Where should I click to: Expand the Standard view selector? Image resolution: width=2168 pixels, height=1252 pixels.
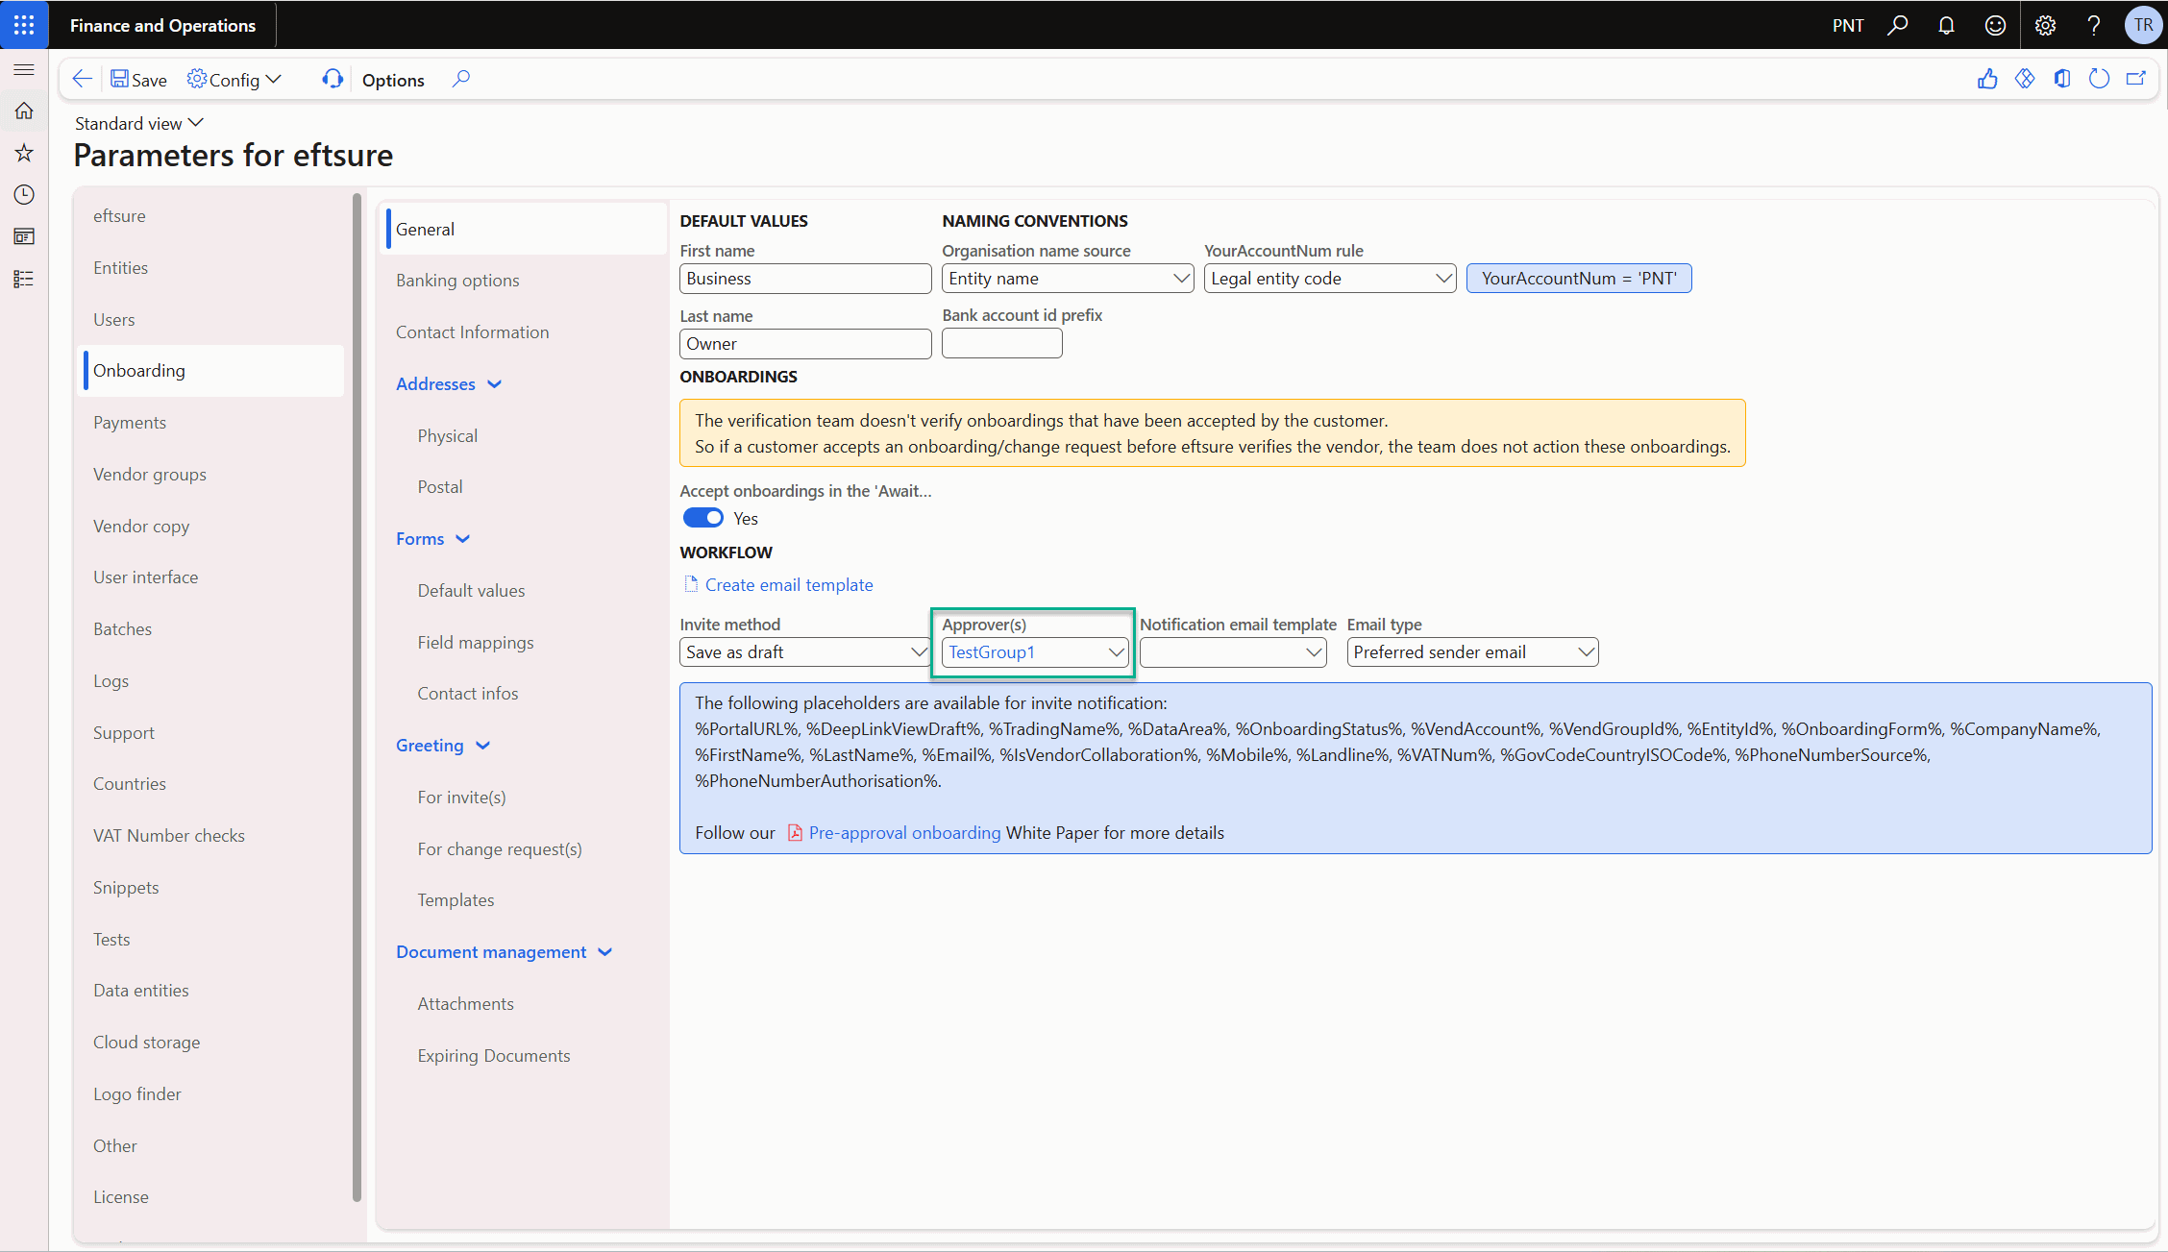(139, 123)
